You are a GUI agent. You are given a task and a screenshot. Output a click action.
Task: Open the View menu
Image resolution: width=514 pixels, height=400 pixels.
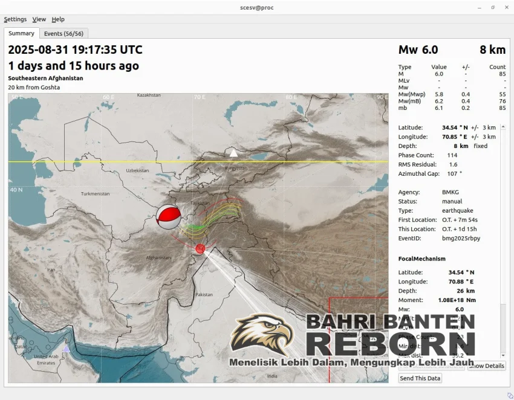point(39,19)
